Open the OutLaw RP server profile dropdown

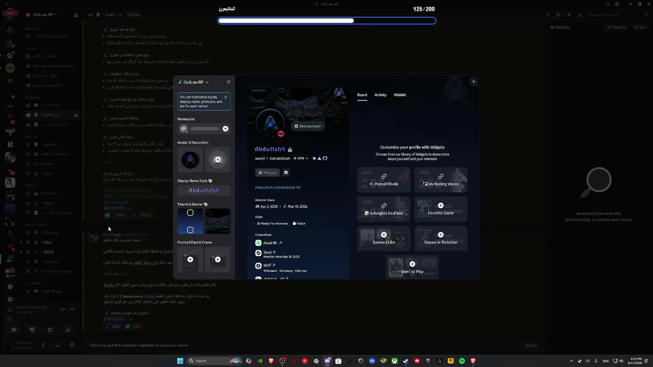click(x=193, y=82)
